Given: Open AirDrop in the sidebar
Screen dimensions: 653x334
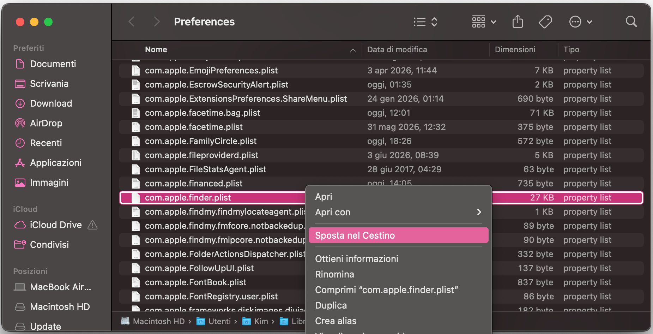Looking at the screenshot, I should coord(46,123).
